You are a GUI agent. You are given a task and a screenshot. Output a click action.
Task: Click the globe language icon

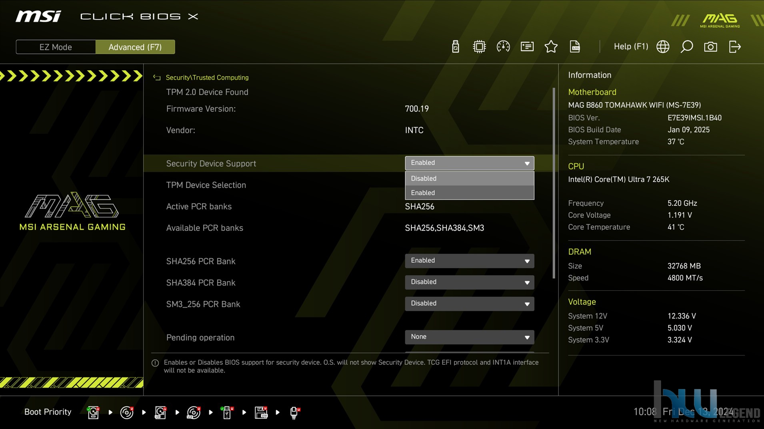(x=663, y=47)
